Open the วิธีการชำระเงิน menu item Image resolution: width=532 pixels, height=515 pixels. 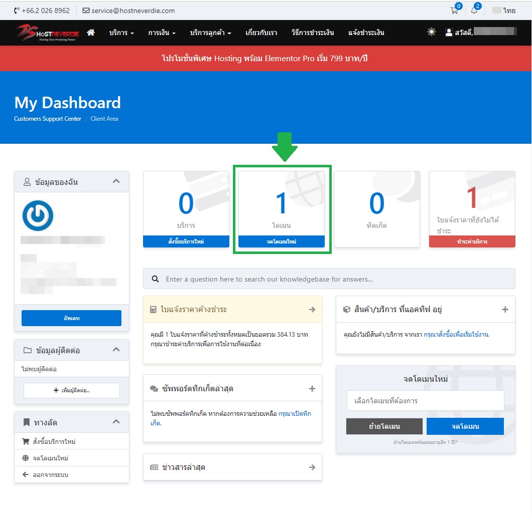point(312,33)
